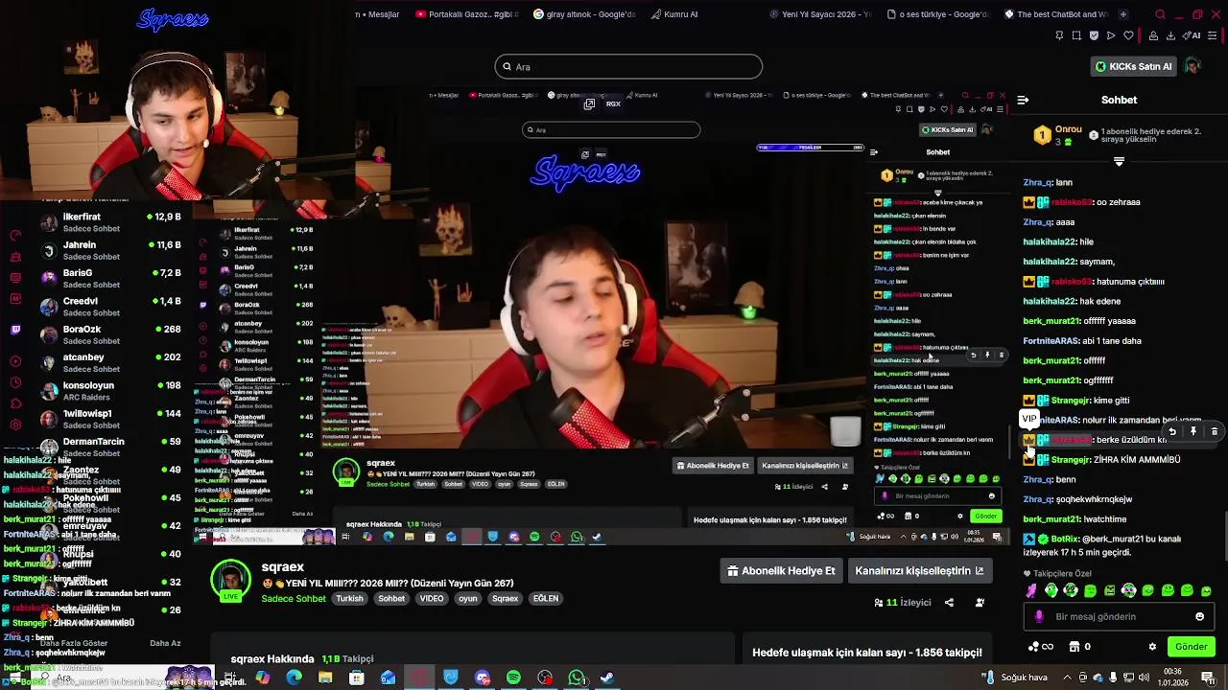Click the reply arrow on hovered chat message
Image resolution: width=1228 pixels, height=690 pixels.
(x=1172, y=431)
